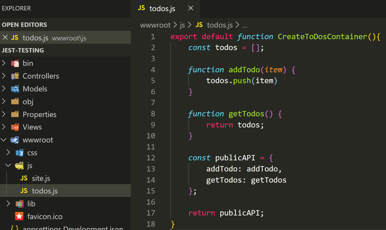Click 'return todos;' statement
The image size is (386, 230).
(235, 125)
